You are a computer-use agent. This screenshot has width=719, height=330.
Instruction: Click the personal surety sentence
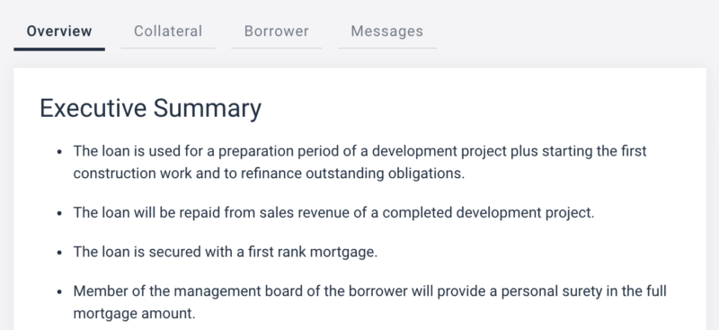tap(369, 302)
